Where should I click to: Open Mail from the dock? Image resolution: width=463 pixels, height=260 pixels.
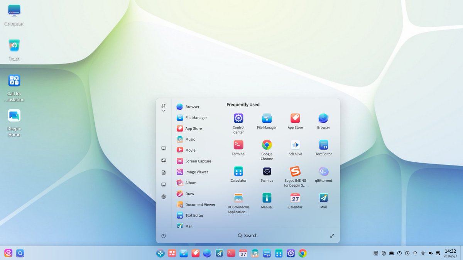coord(220,253)
